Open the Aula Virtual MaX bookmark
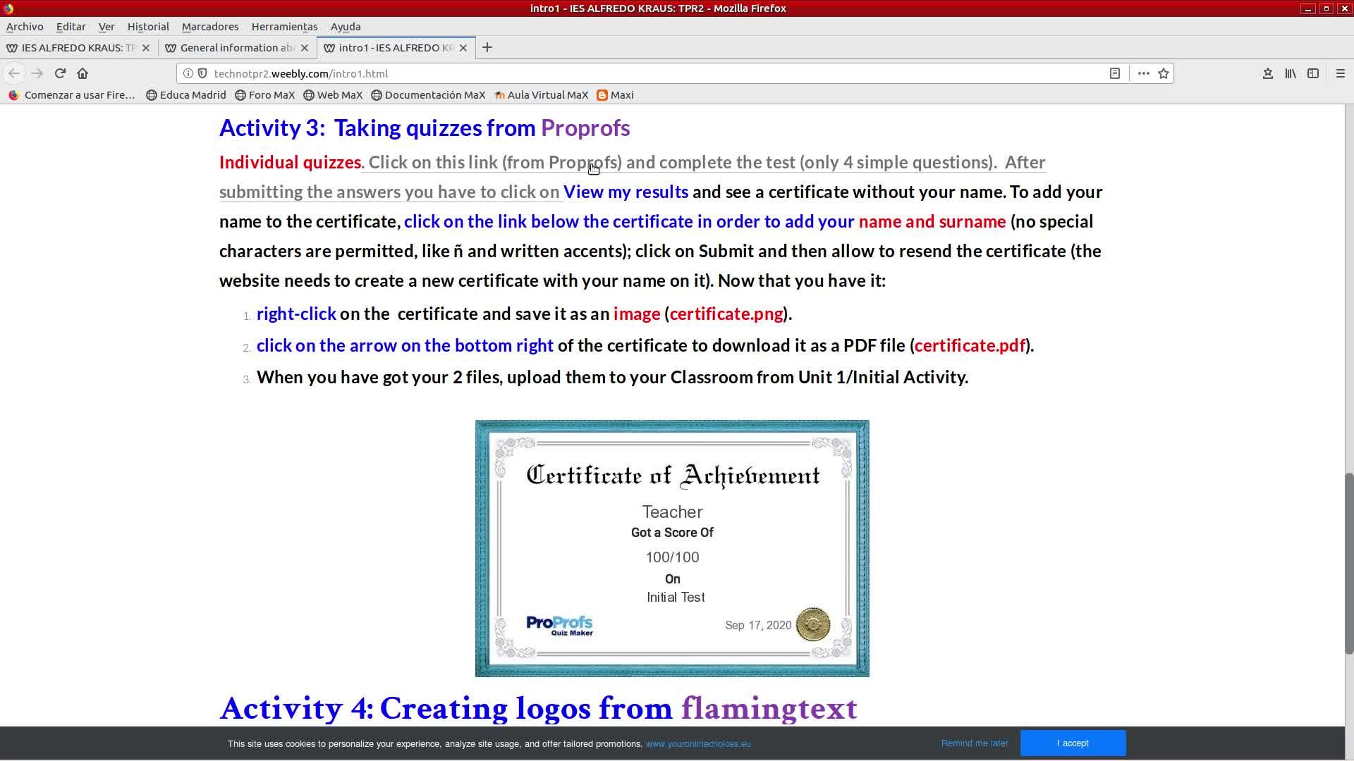This screenshot has height=761, width=1354. (x=541, y=95)
